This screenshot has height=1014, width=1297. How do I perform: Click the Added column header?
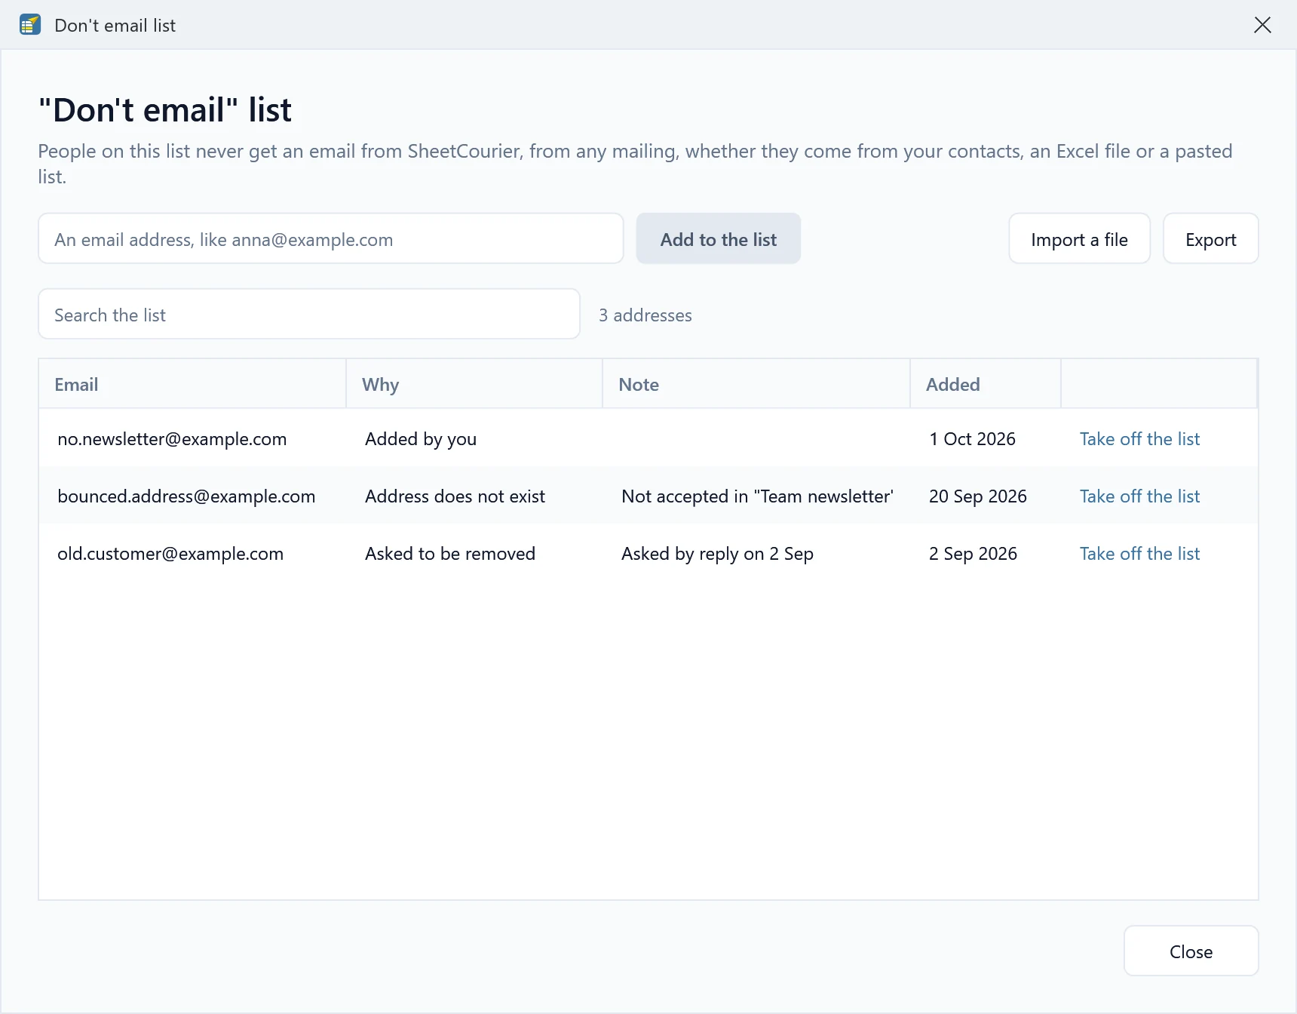(x=986, y=384)
